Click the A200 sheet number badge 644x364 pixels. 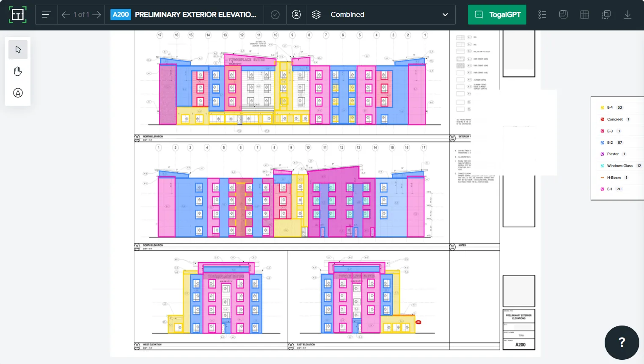coord(121,15)
